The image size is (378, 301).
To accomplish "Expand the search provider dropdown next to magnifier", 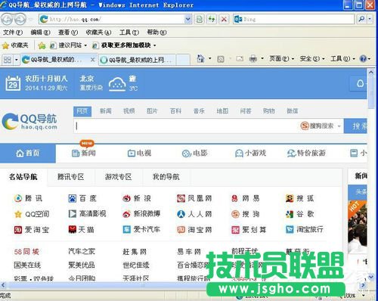I will point(370,19).
